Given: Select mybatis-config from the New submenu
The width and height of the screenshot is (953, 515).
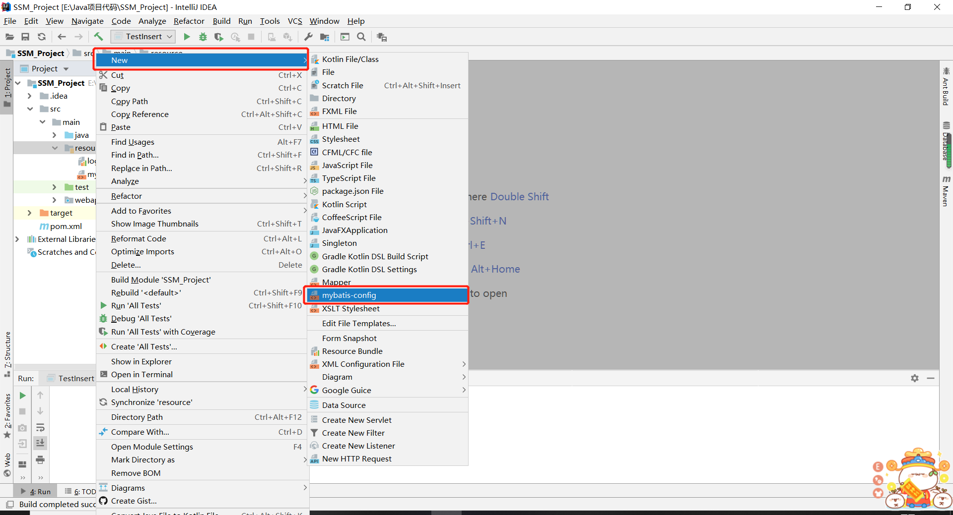Looking at the screenshot, I should tap(388, 295).
